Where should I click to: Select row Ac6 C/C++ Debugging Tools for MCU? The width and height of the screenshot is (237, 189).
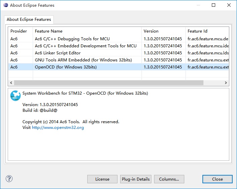pos(118,39)
